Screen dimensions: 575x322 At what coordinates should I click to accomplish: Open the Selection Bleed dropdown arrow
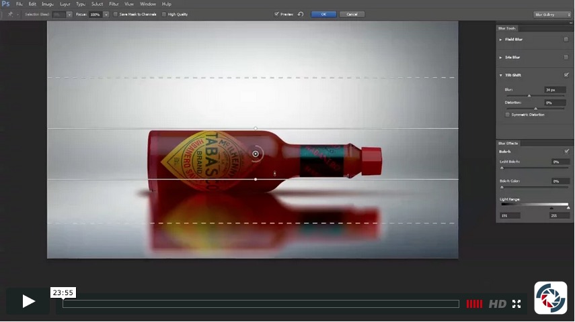click(69, 15)
